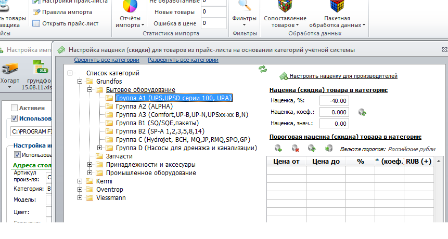Open Настроить наценку для производителей link

click(343, 76)
